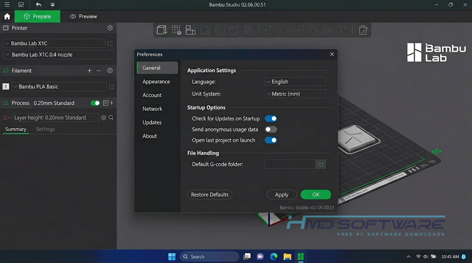Switch to the Preview tab
Viewport: 472px width, 263px height.
83,16
